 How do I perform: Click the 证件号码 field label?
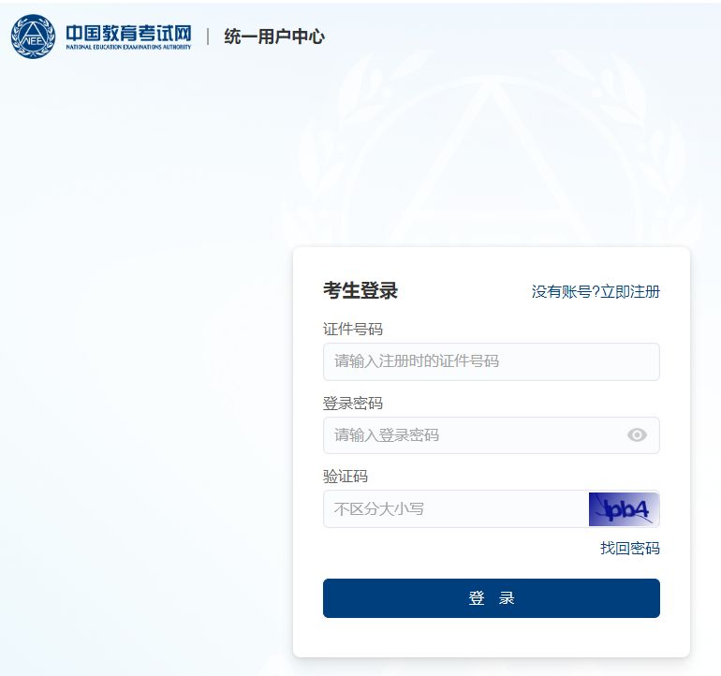[353, 329]
